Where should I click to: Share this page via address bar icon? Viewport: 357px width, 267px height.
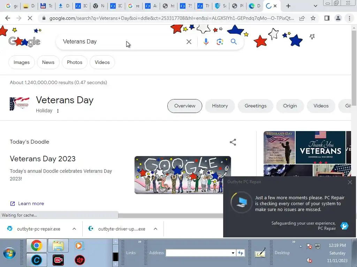302,18
